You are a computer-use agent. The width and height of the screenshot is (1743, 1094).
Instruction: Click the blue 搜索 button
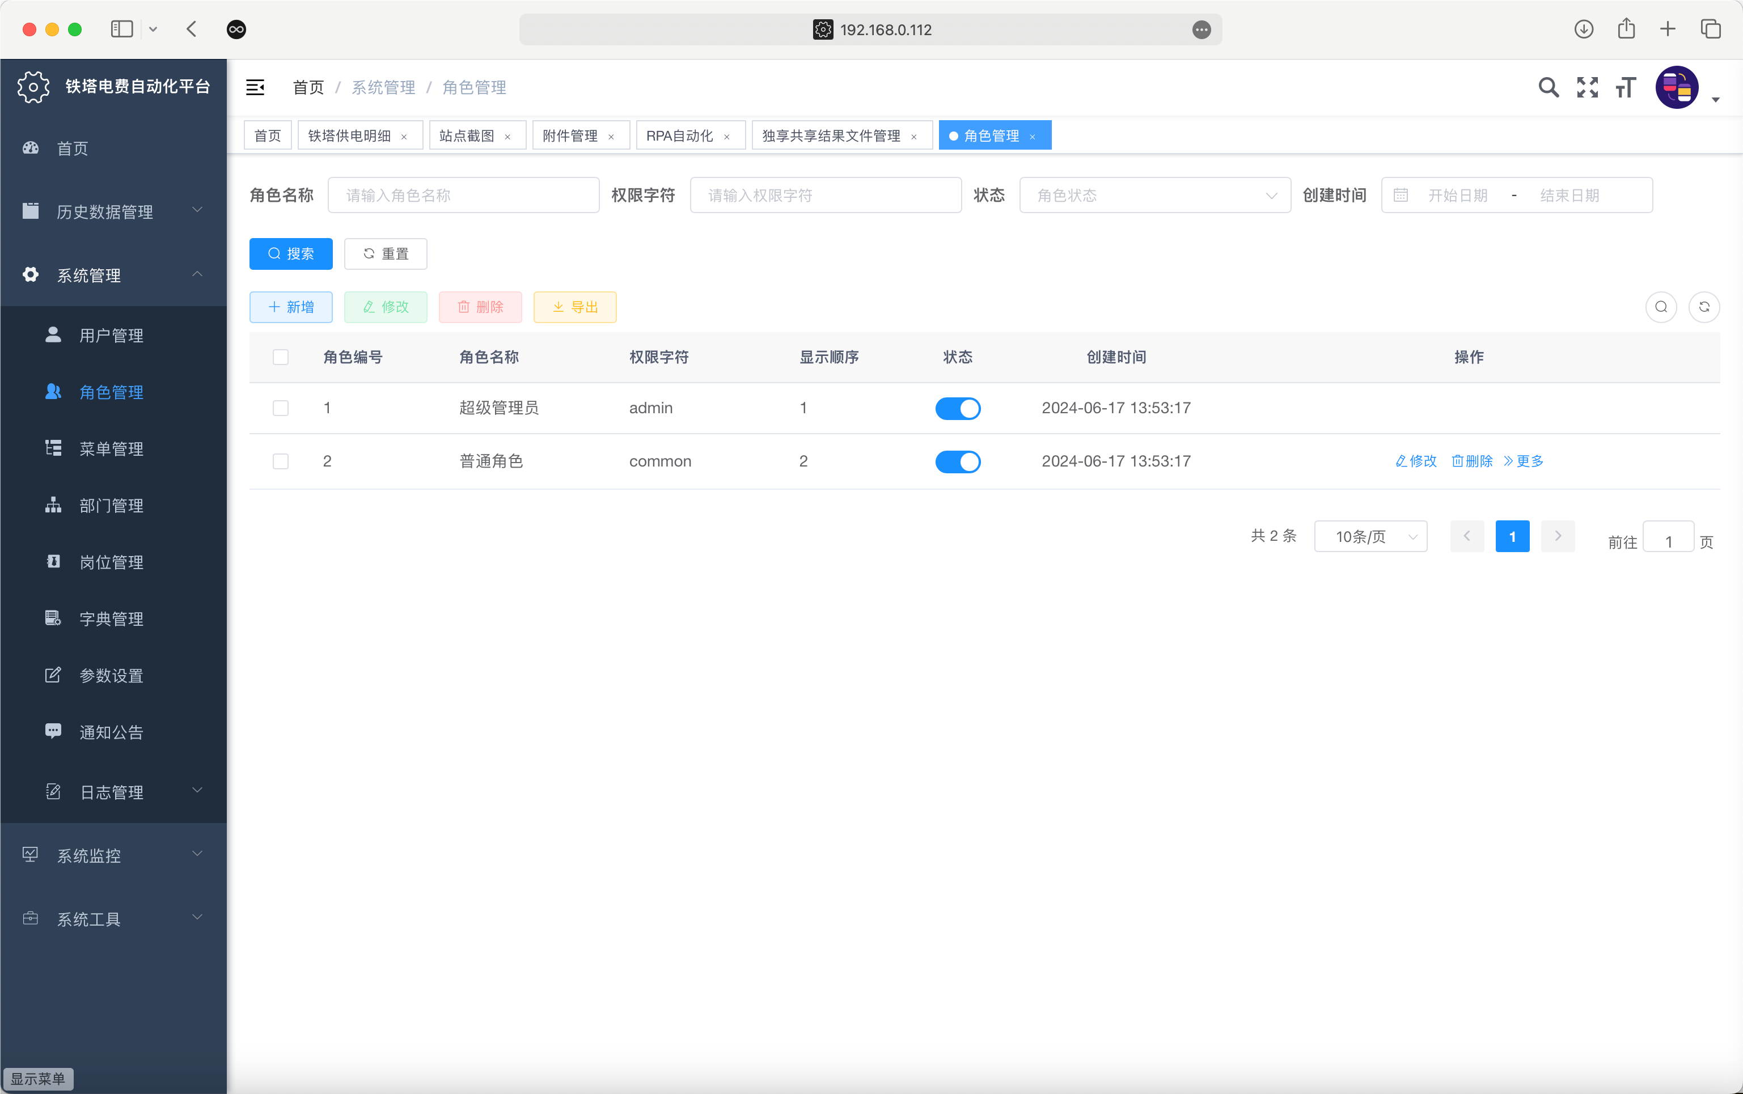[291, 254]
